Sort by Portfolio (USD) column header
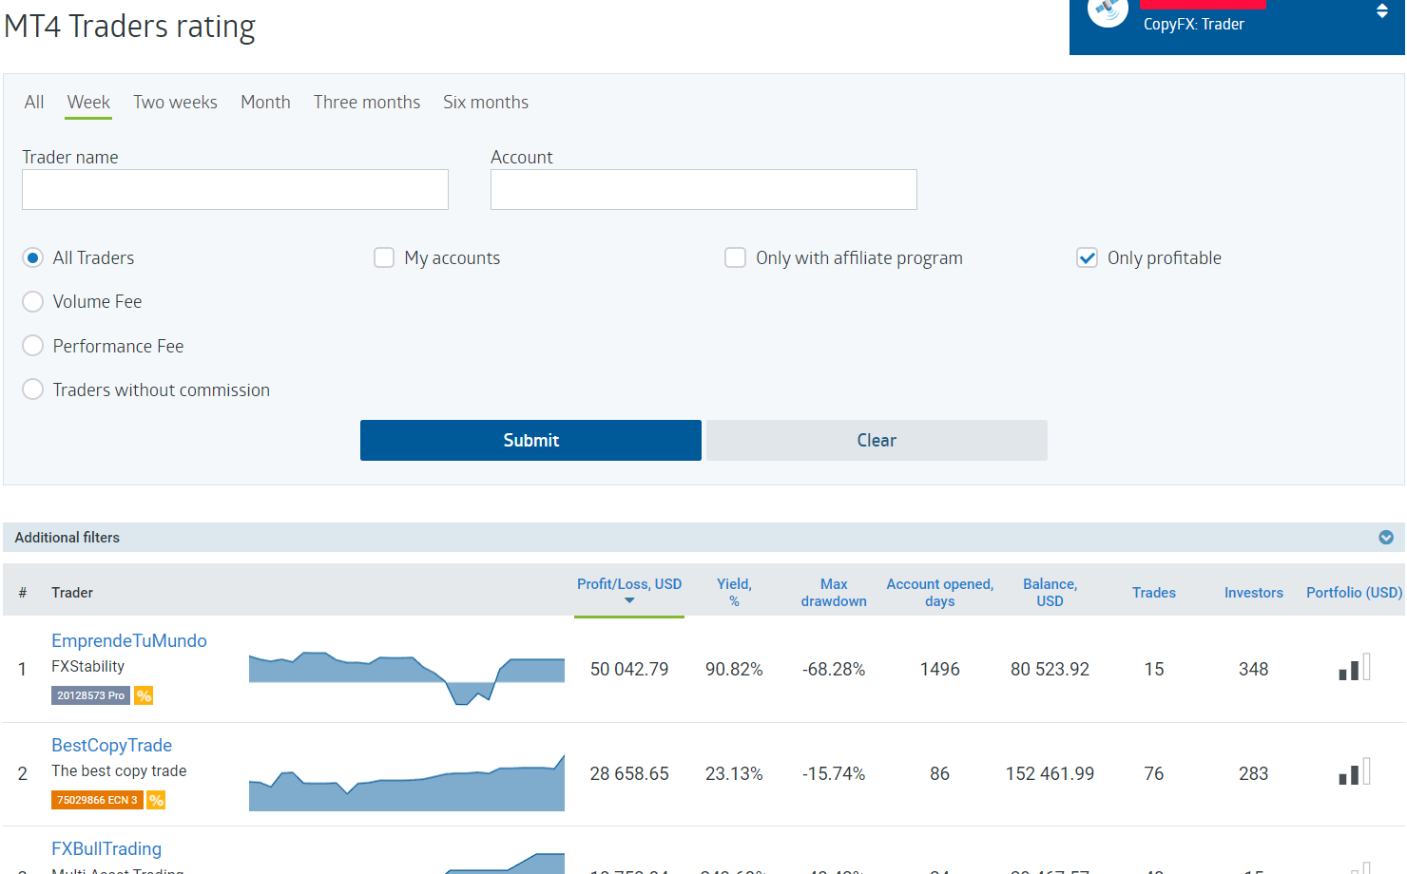 1354,593
